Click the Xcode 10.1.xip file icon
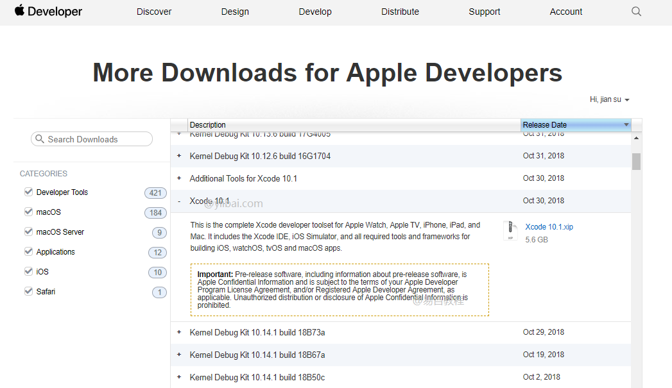 510,230
